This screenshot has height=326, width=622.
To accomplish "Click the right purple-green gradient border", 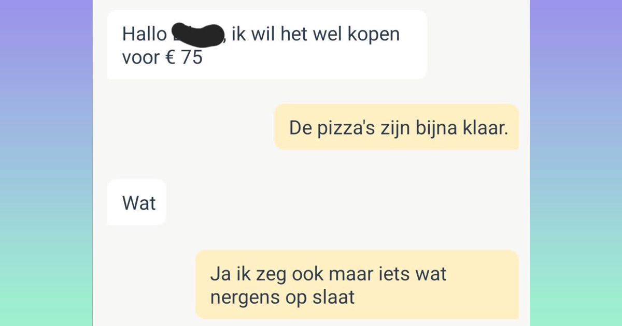I will [576, 163].
